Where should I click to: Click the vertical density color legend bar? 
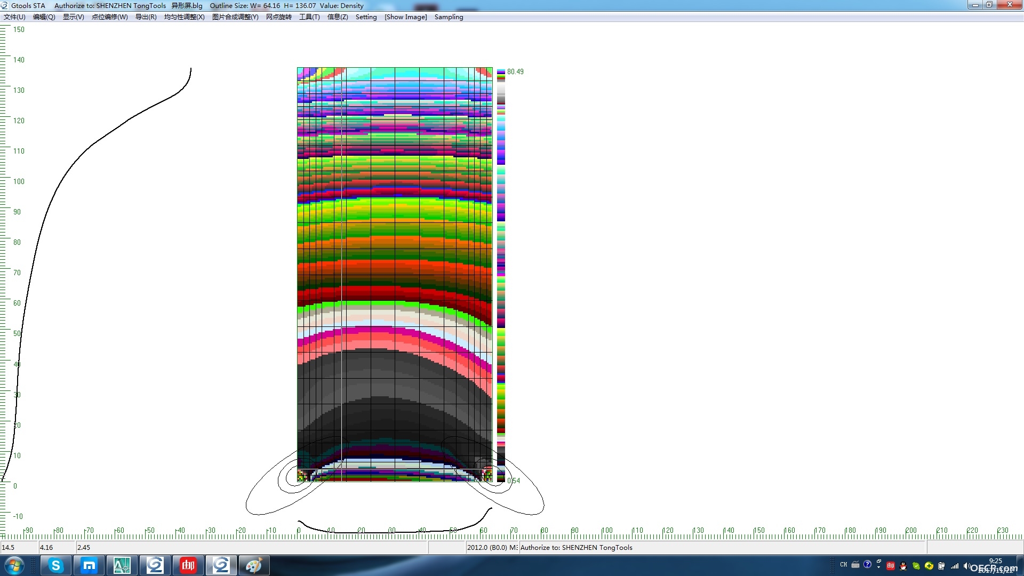click(x=501, y=275)
